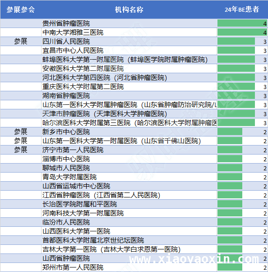This screenshot has height=272, width=268.
Task: Click the value 2 for 青岛大学附属医院
Action: pyautogui.click(x=265, y=177)
